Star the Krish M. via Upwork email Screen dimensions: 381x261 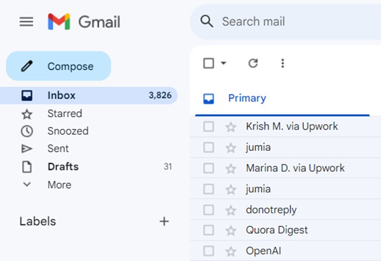(231, 127)
